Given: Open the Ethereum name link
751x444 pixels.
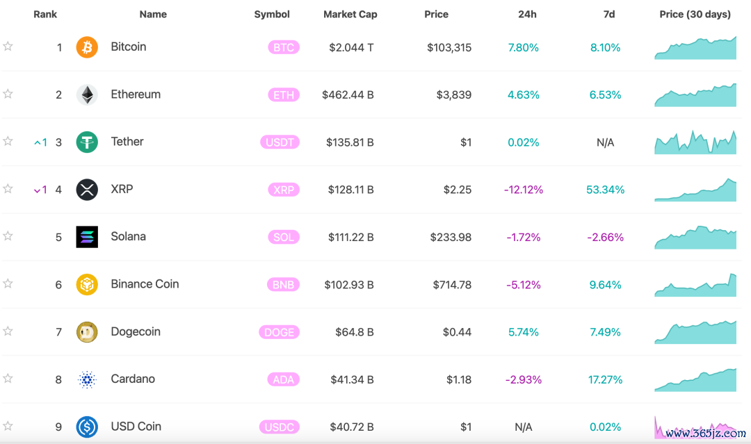Looking at the screenshot, I should pos(136,94).
